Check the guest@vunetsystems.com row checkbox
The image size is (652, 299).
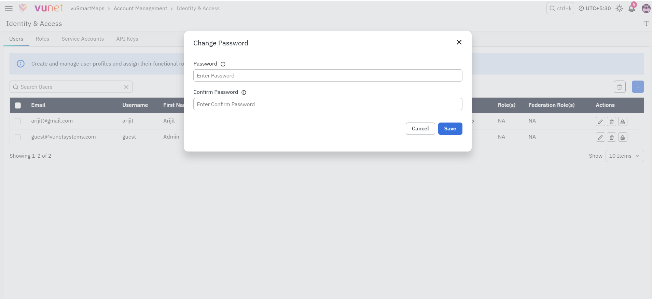pos(18,137)
